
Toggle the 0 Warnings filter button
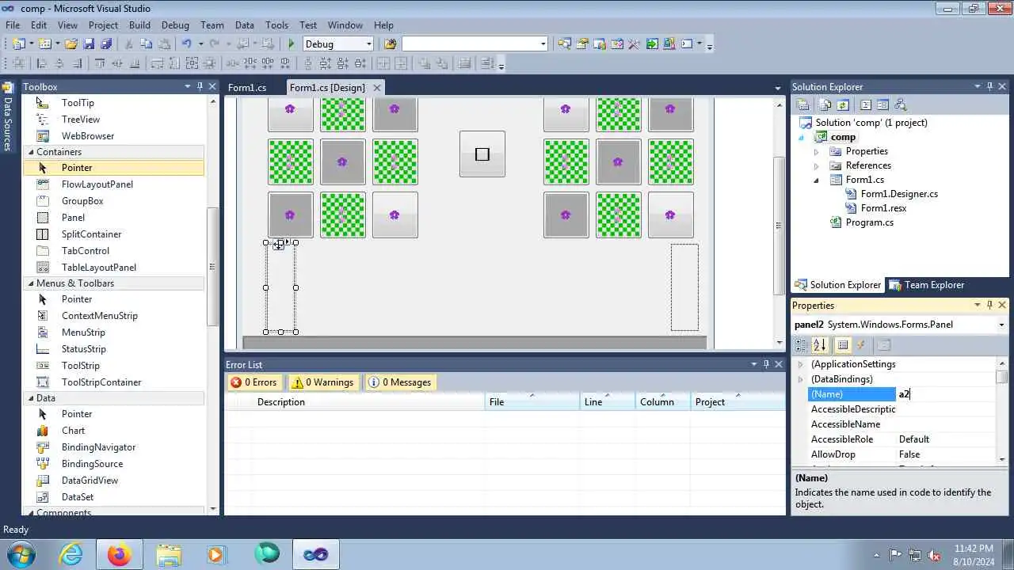pos(322,382)
